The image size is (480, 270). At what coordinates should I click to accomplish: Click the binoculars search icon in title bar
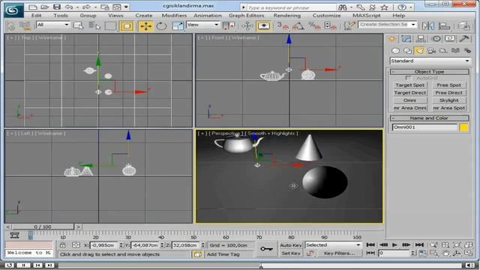(343, 7)
